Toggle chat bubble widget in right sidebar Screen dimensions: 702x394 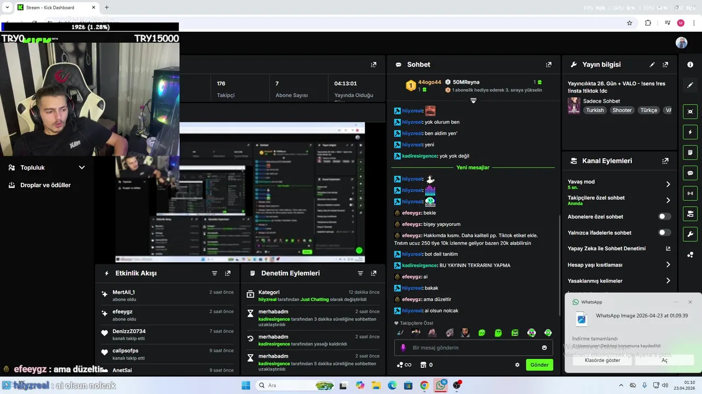[x=690, y=173]
